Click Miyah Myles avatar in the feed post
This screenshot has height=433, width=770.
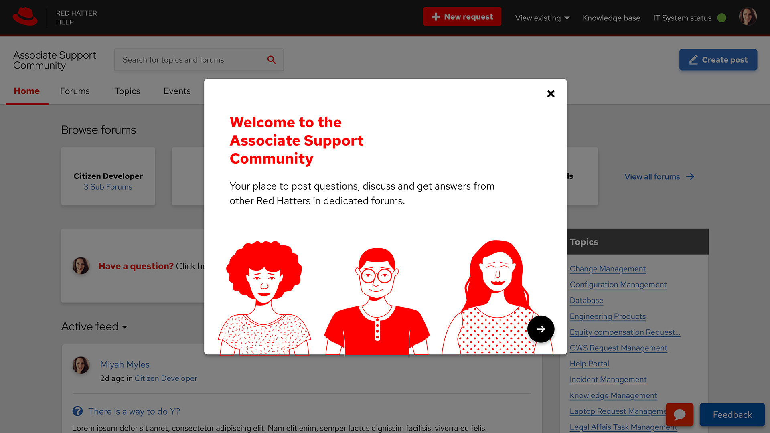[x=81, y=365]
